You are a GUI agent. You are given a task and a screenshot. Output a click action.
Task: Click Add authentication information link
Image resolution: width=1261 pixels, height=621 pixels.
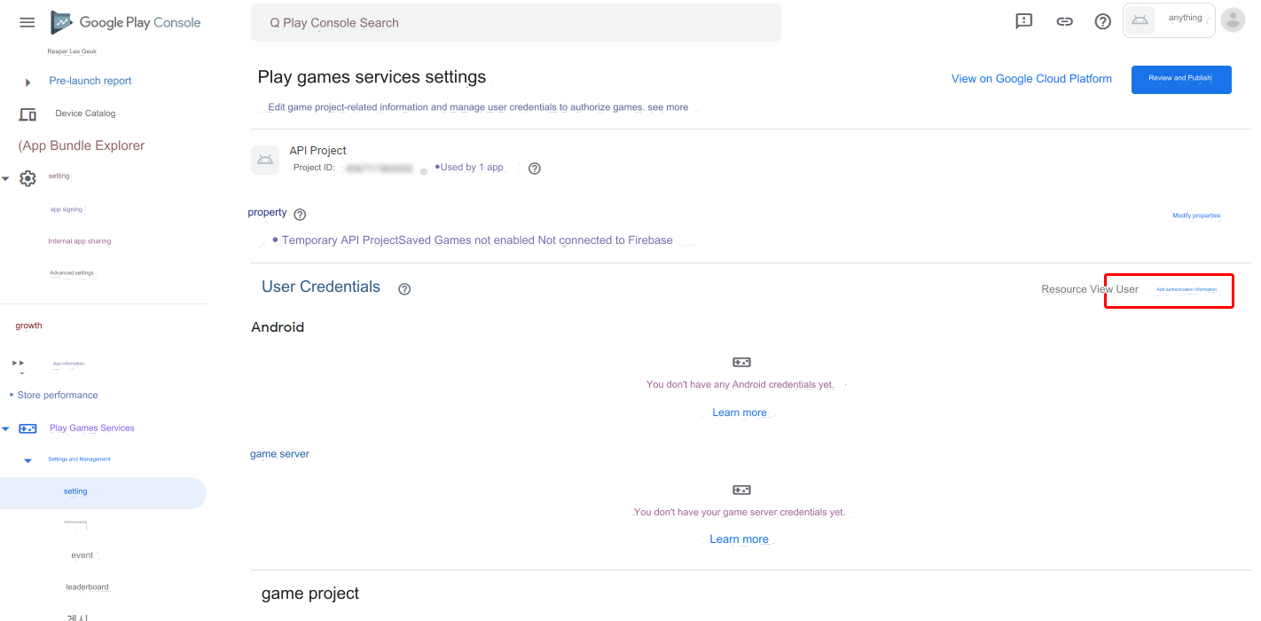point(1186,290)
